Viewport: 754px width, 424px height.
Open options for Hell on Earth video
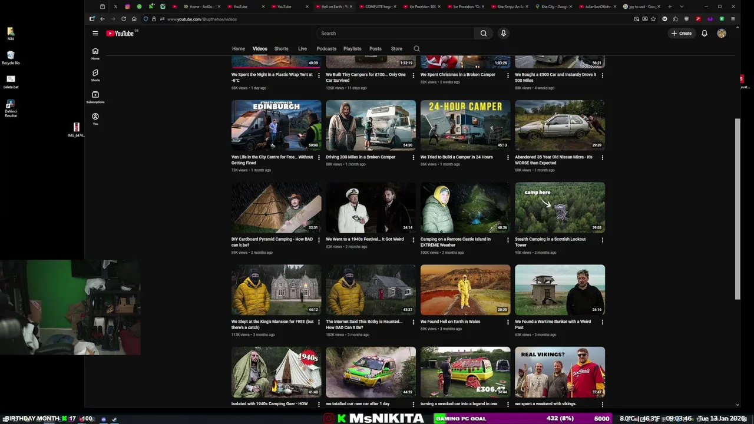508,323
